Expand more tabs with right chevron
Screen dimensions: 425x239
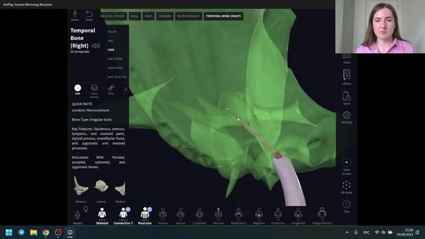point(126,90)
